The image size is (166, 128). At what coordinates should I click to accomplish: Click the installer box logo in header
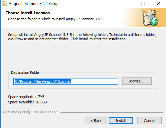150,18
